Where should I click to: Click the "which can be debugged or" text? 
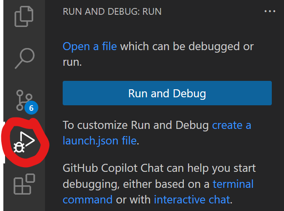[x=187, y=46]
